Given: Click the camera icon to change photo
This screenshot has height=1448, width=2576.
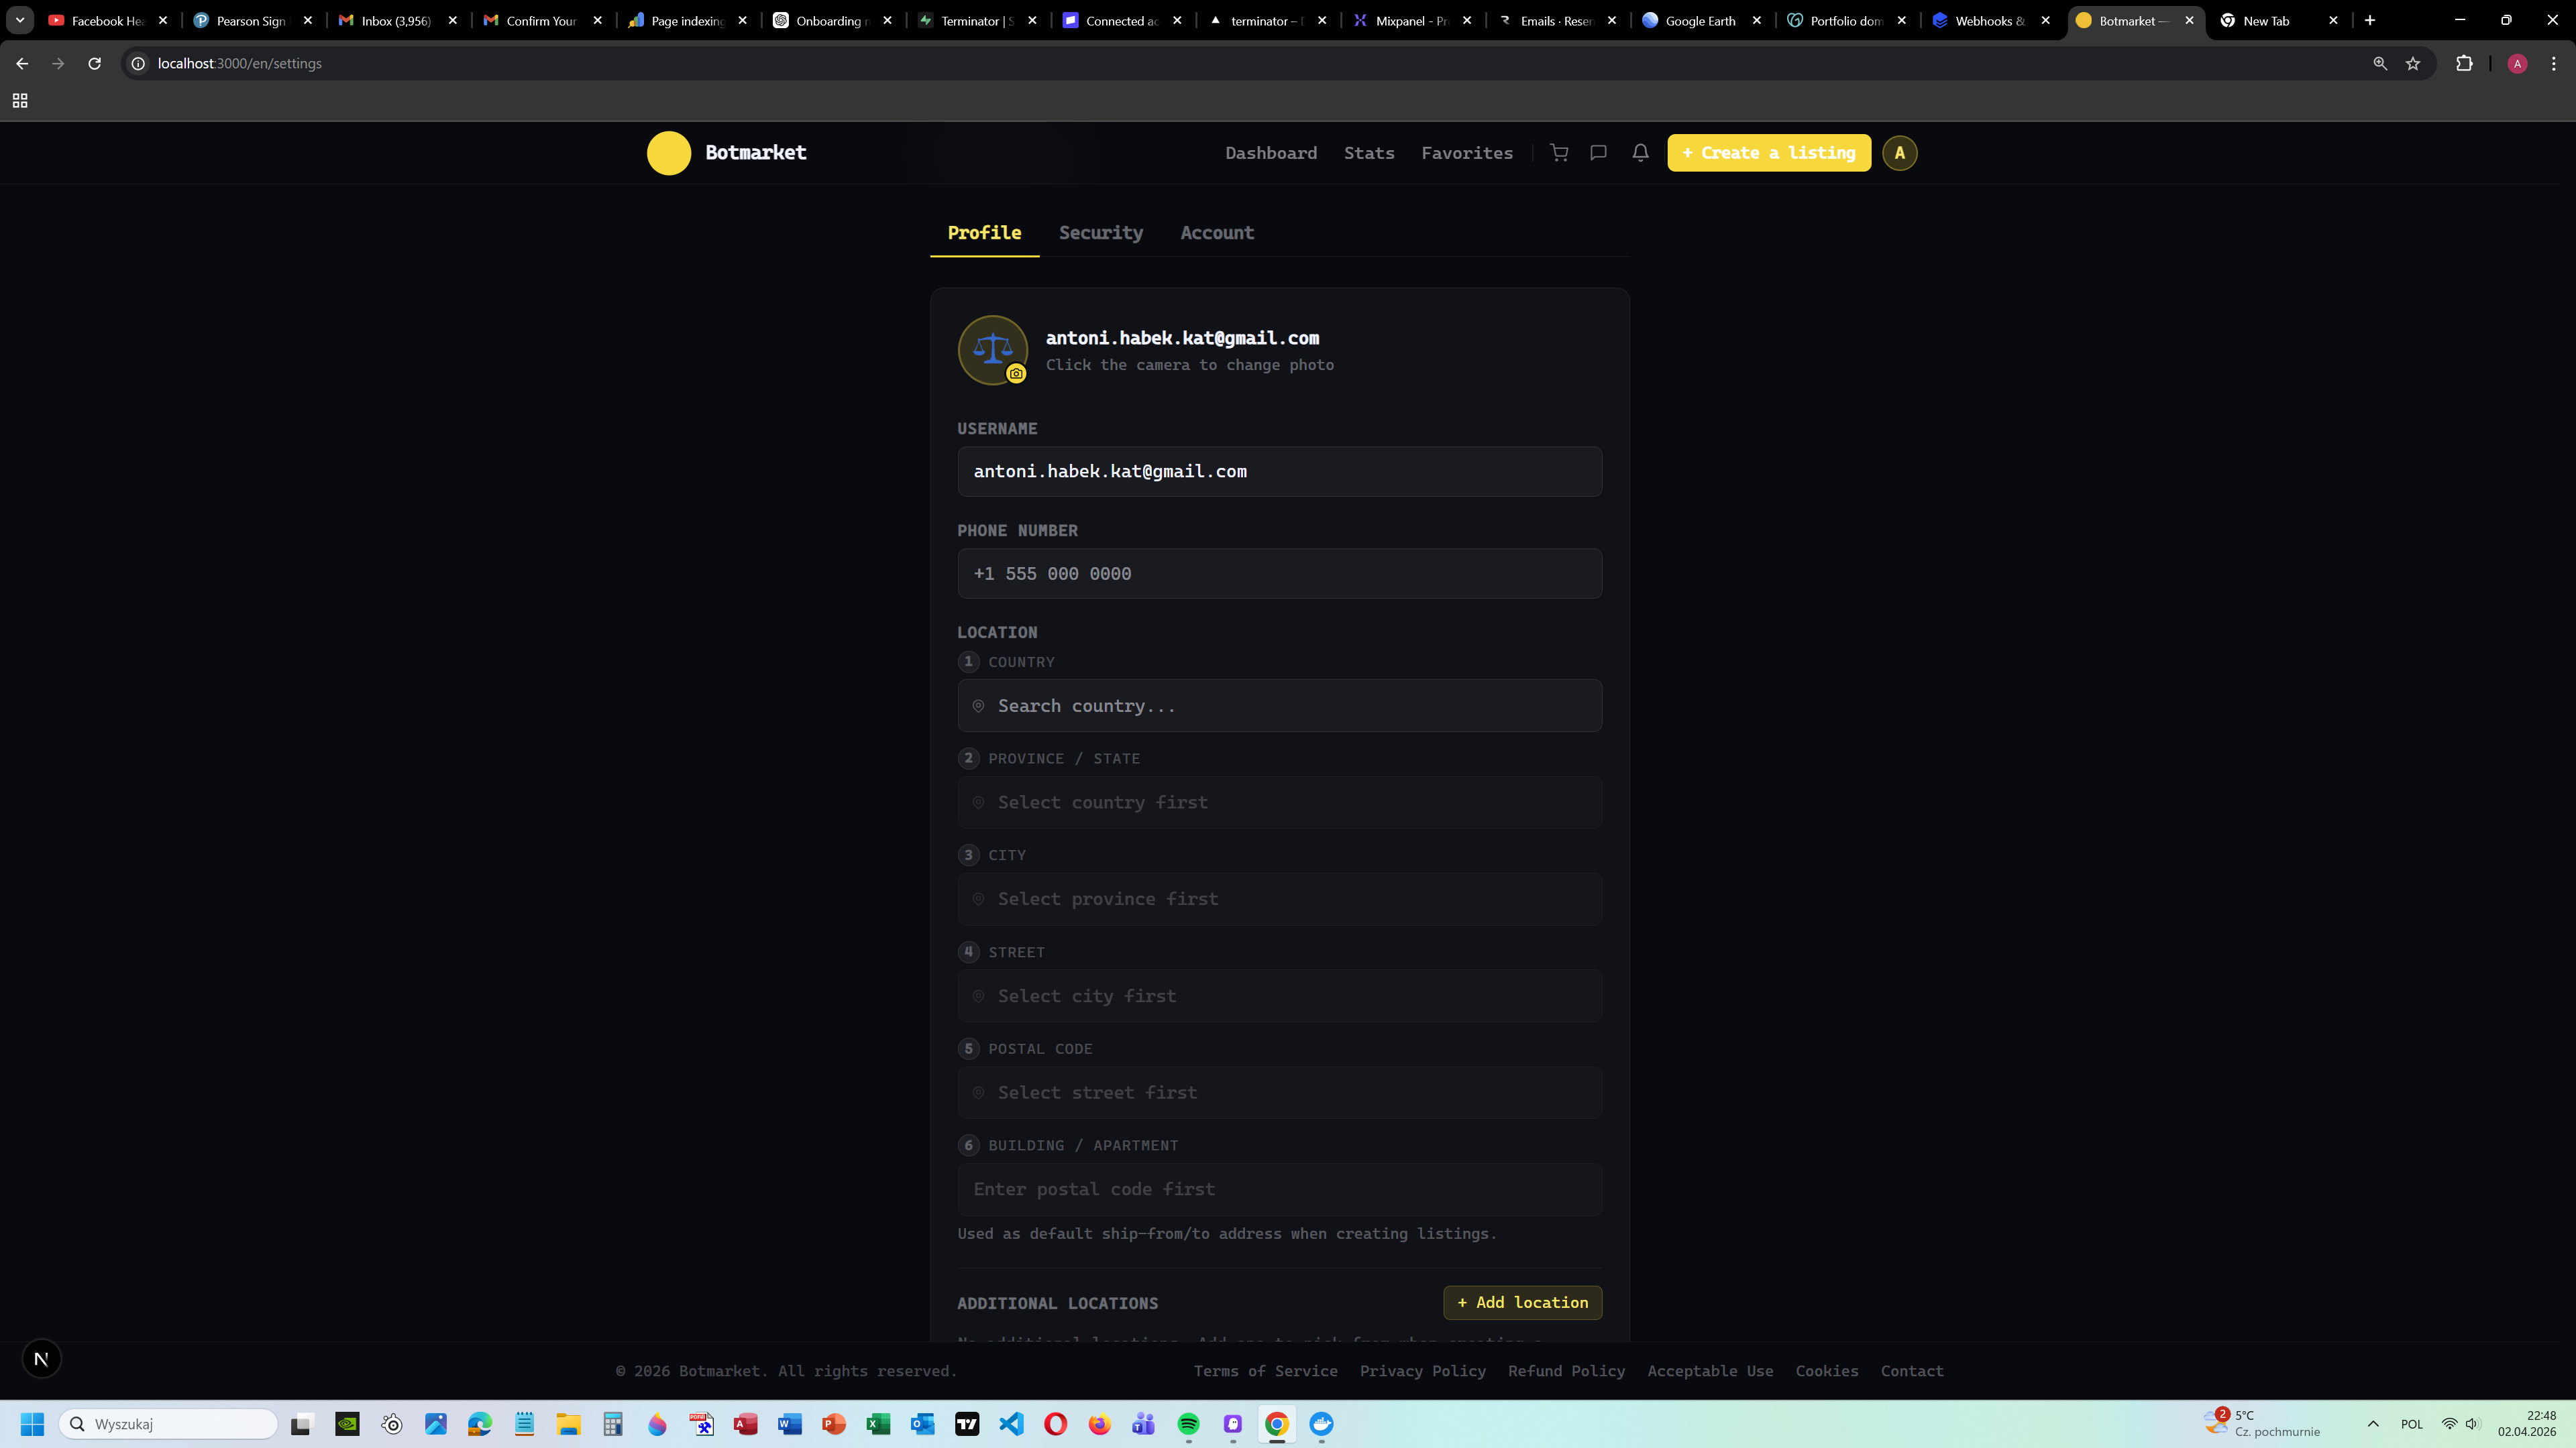Looking at the screenshot, I should (x=1016, y=374).
